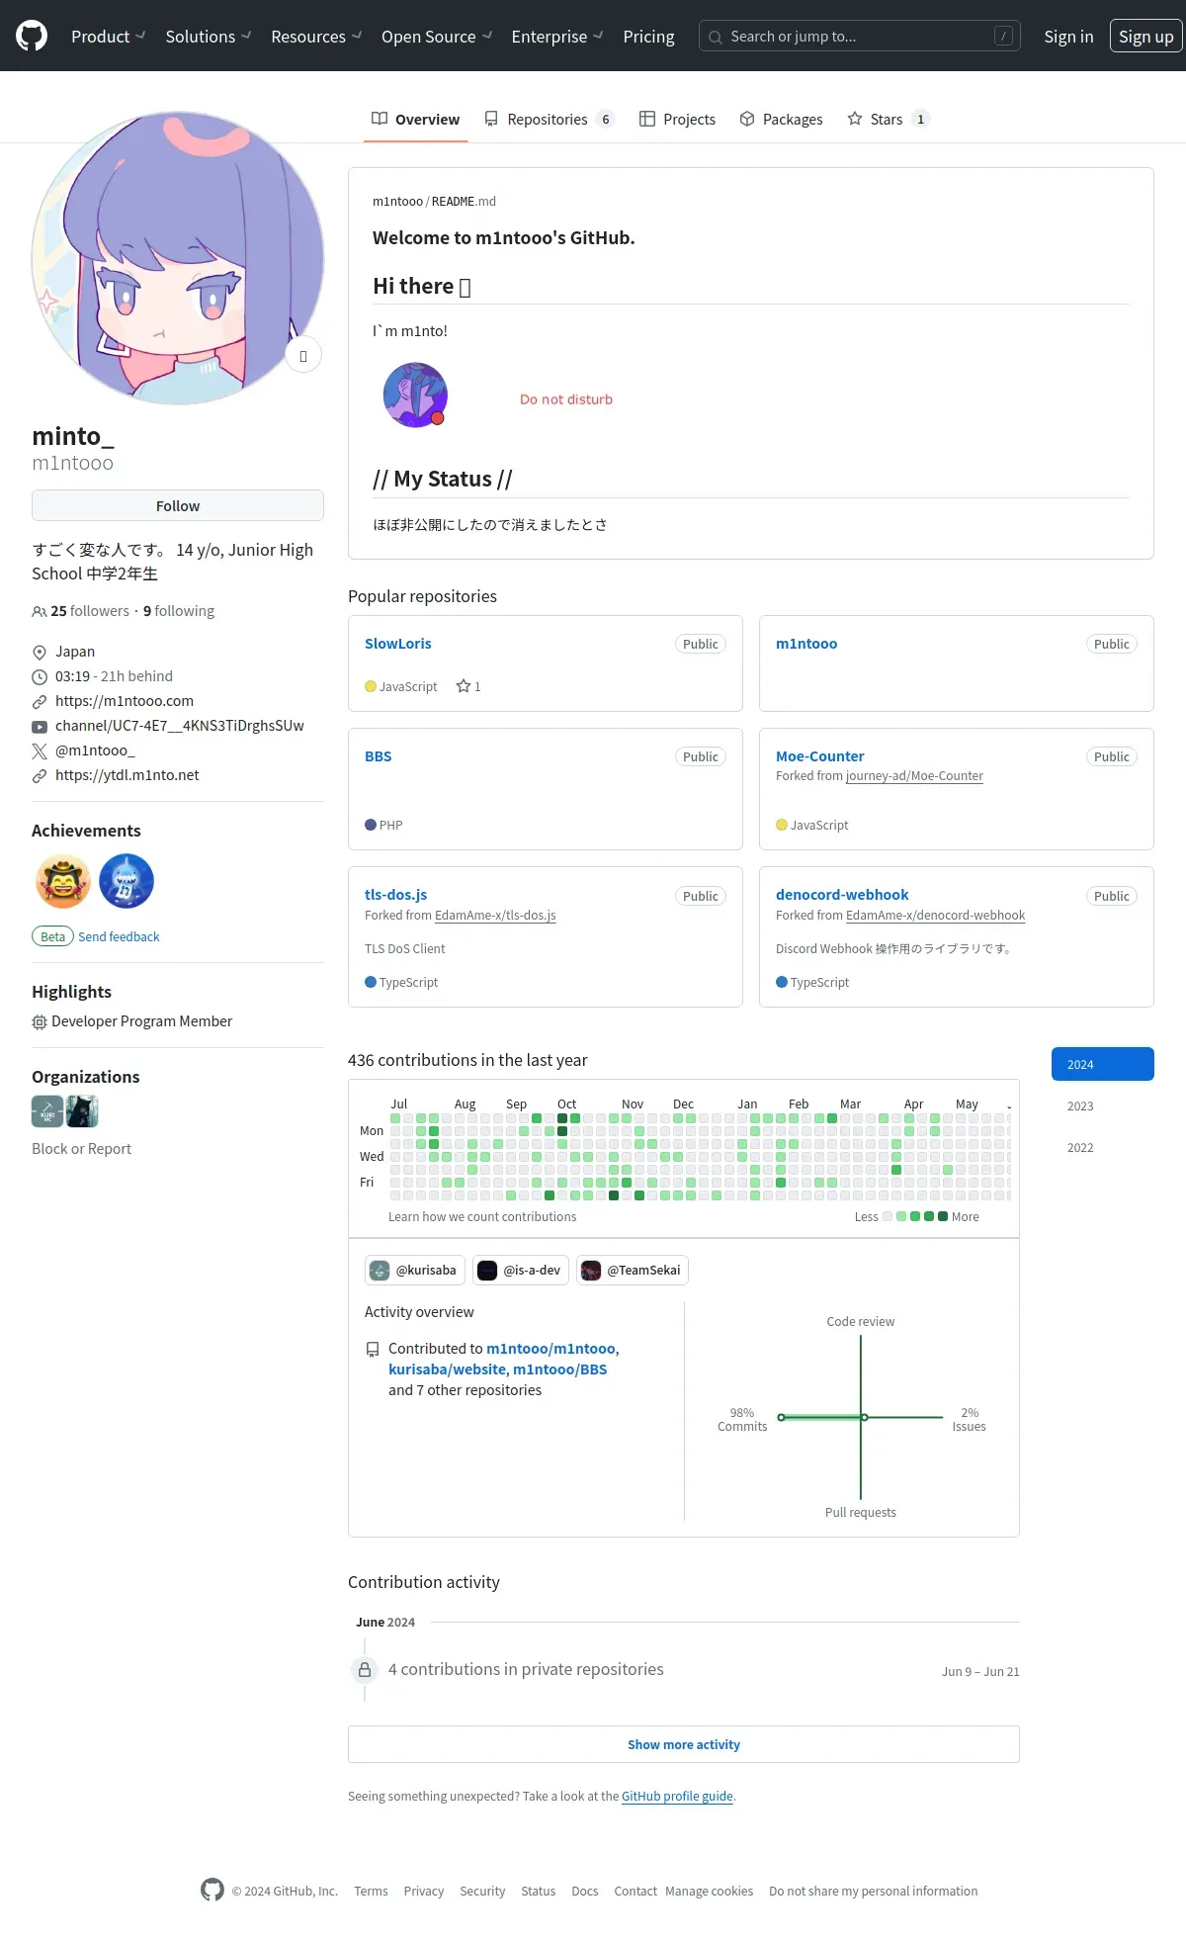The height and width of the screenshot is (1942, 1186).
Task: Open the m1ntooo/m1ntooo activity link
Action: (x=551, y=1349)
